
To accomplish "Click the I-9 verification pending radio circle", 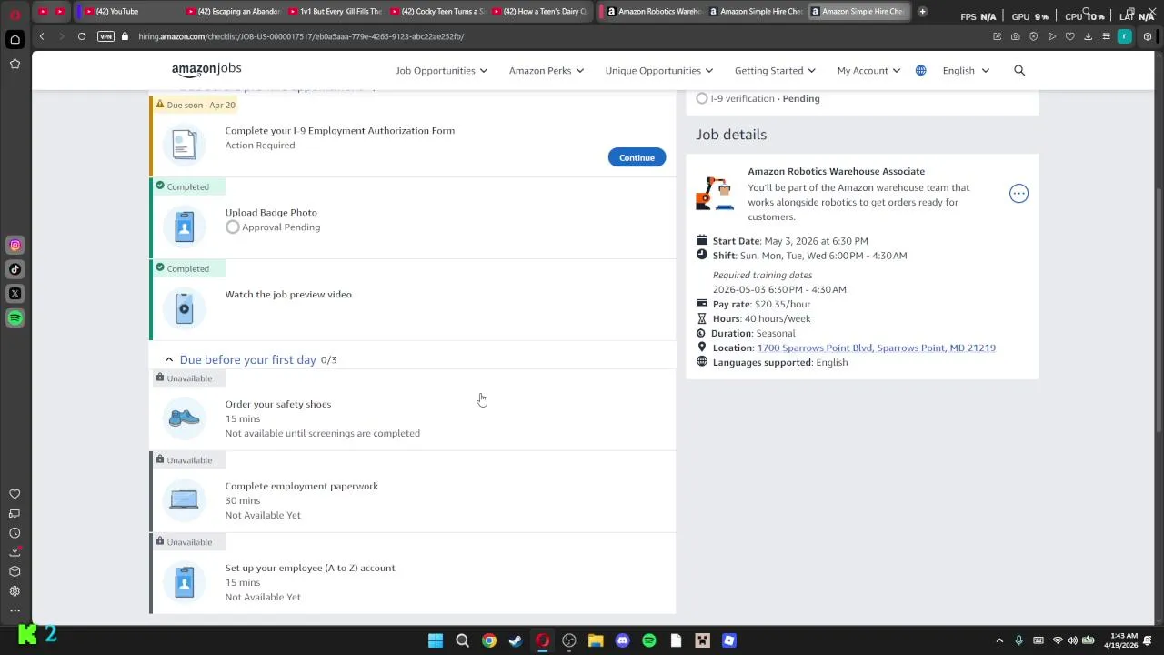I will pyautogui.click(x=702, y=98).
